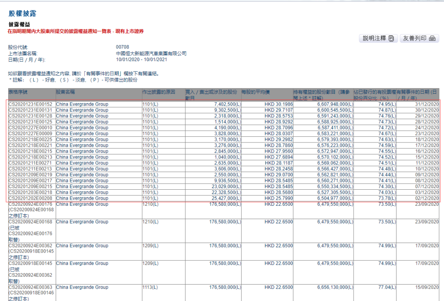This screenshot has width=444, height=301.
Task: Open the 07/12/2020 event date notice
Action: coord(427,187)
